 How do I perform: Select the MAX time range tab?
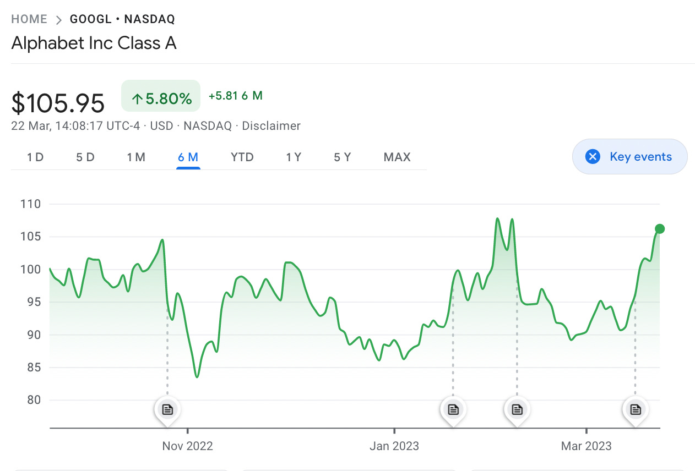pyautogui.click(x=397, y=157)
